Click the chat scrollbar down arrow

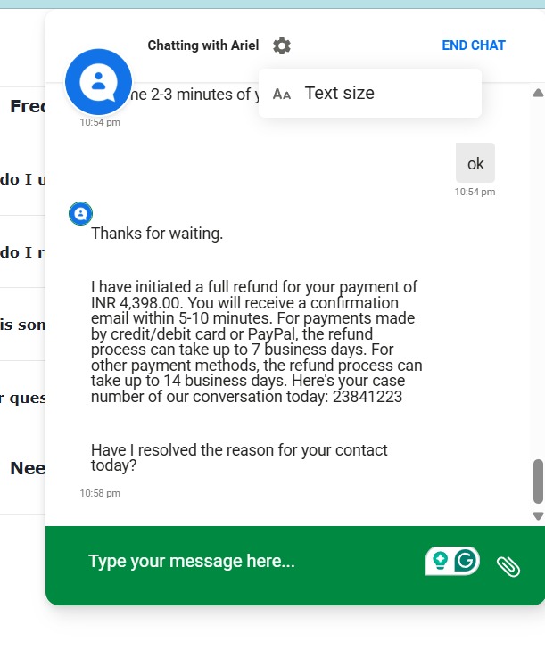(538, 515)
